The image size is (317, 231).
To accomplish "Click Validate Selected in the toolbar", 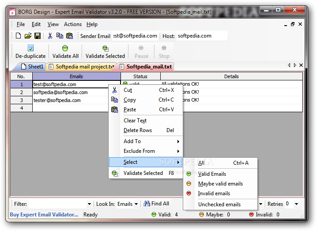I will click(x=105, y=52).
